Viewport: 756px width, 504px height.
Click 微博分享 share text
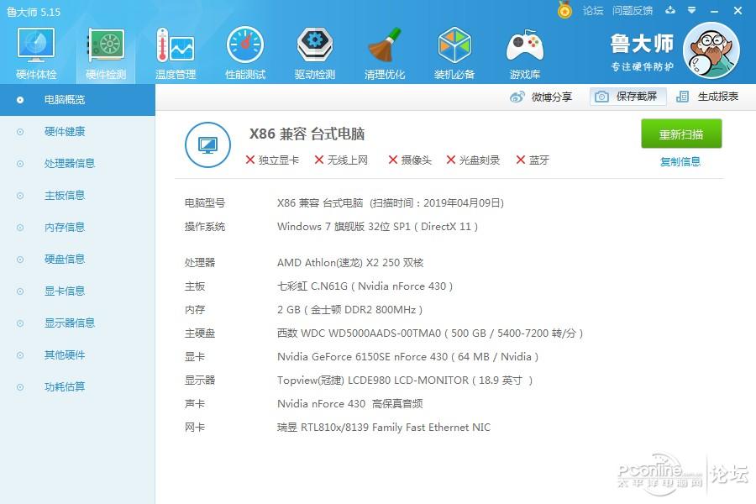552,97
